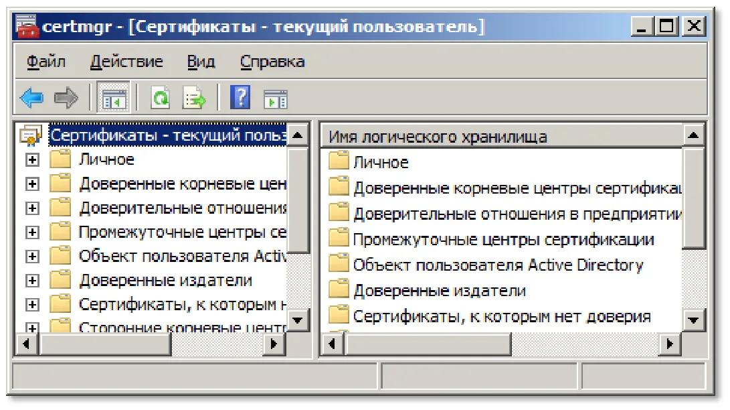Click the tree pane's scroll-left arrow
This screenshot has width=730, height=410.
[27, 344]
